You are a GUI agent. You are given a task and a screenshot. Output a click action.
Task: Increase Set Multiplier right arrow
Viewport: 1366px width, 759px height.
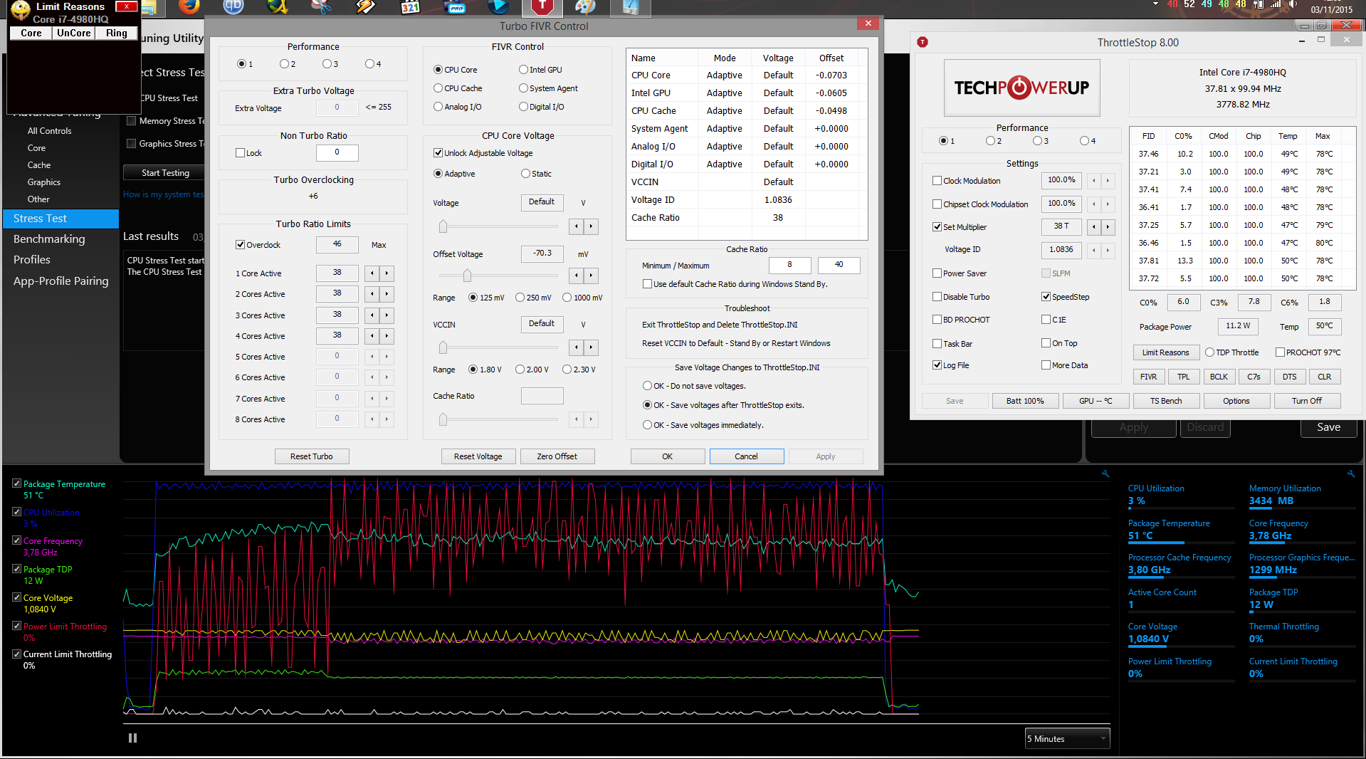click(1108, 227)
